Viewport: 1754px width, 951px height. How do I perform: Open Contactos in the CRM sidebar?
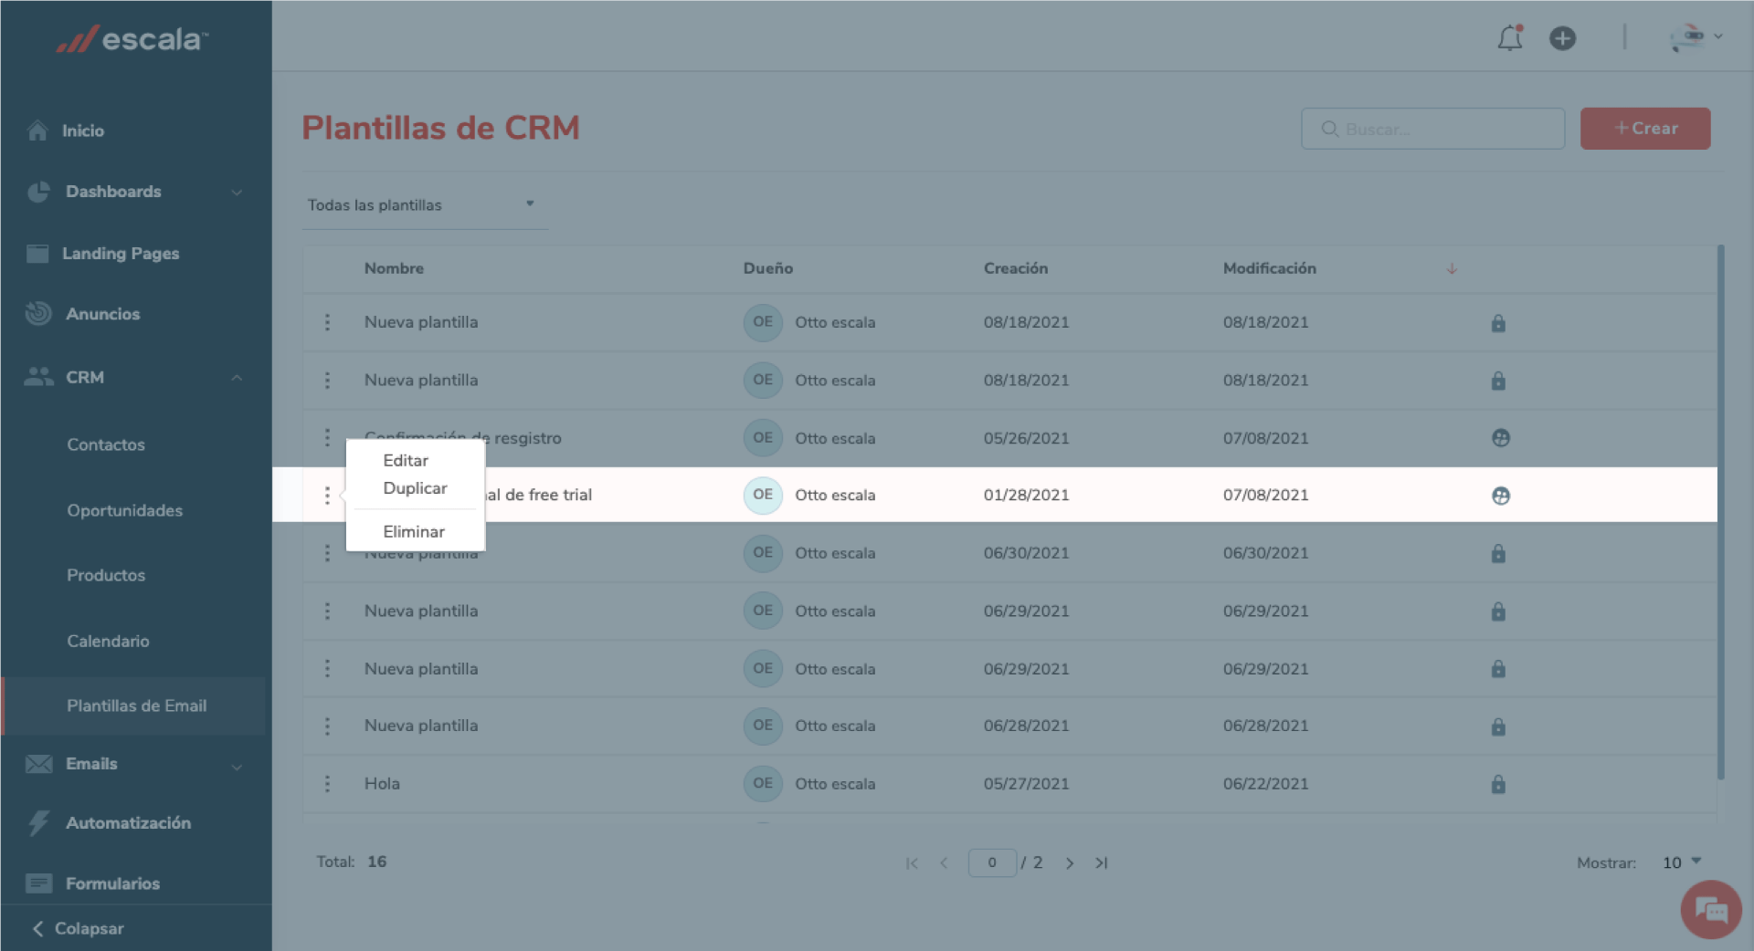coord(106,444)
